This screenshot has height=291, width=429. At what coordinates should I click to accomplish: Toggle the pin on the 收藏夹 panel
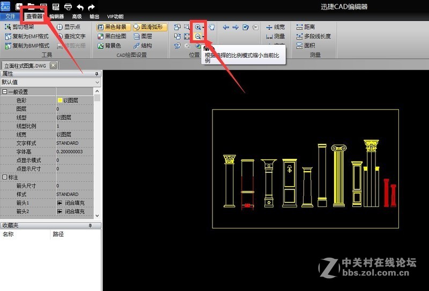click(x=90, y=226)
